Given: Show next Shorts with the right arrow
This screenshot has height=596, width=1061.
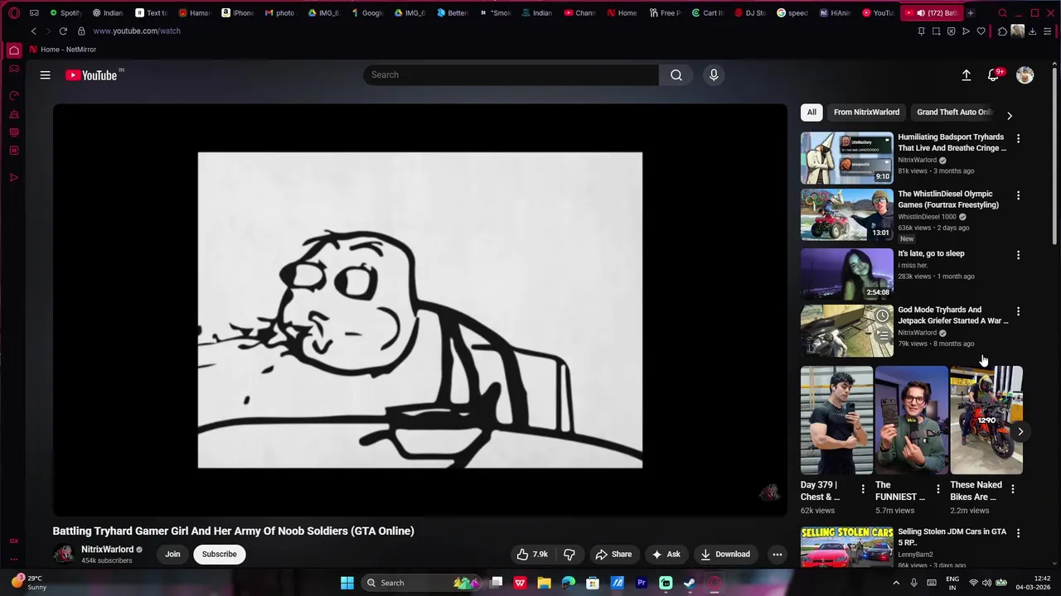Looking at the screenshot, I should (x=1020, y=431).
